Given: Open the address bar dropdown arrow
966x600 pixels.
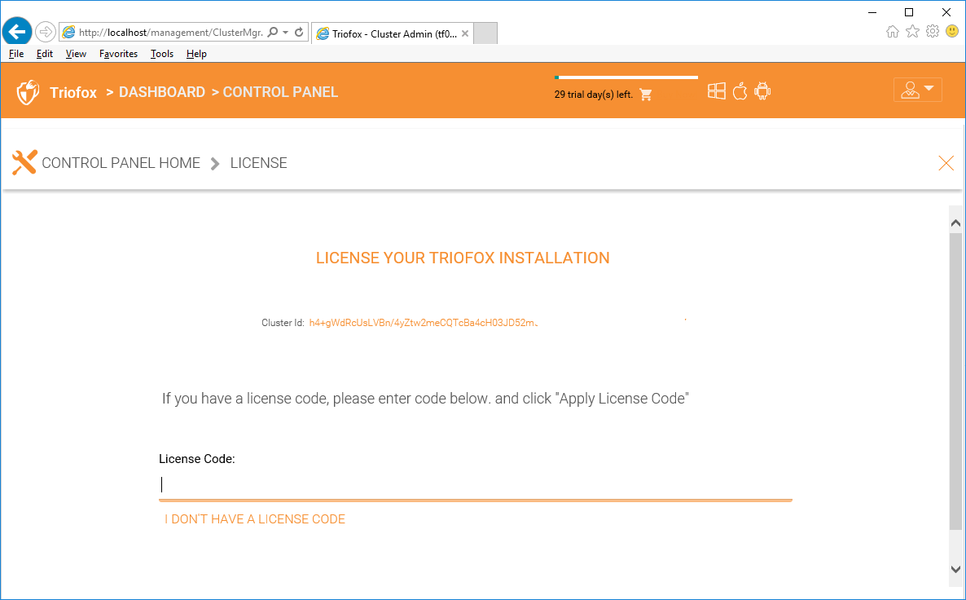Looking at the screenshot, I should click(x=285, y=32).
